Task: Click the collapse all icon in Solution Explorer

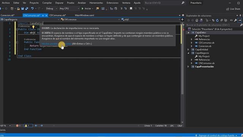Action: pyautogui.click(x=222, y=20)
